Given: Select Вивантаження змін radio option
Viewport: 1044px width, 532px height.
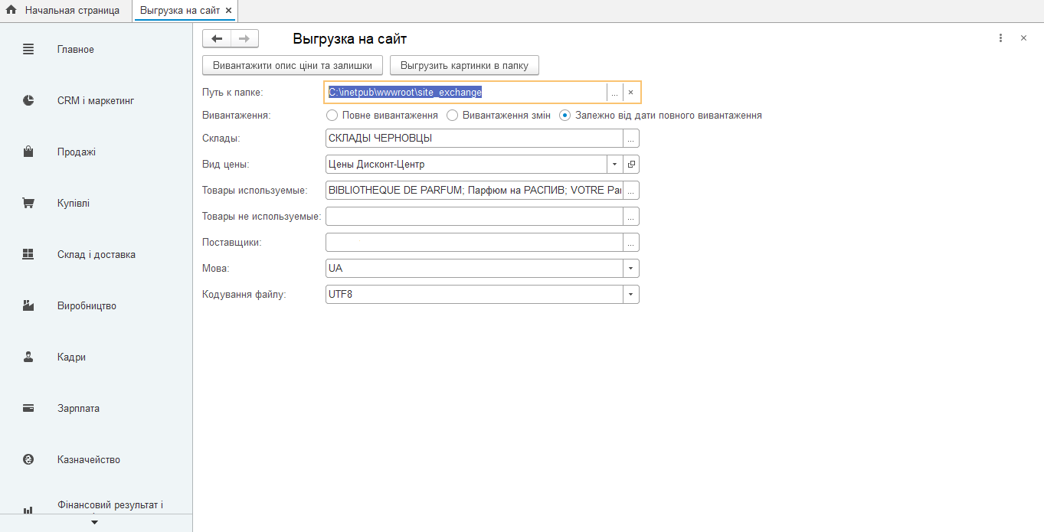Looking at the screenshot, I should [x=452, y=116].
